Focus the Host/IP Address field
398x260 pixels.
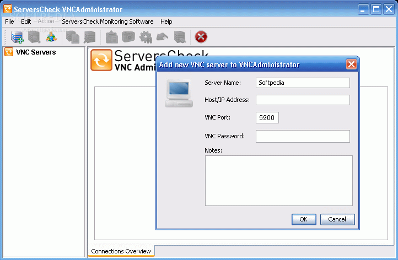click(303, 100)
